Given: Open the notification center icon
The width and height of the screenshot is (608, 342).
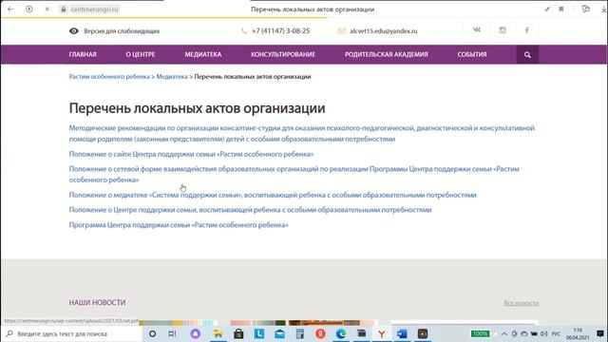Looking at the screenshot, I should pos(600,333).
